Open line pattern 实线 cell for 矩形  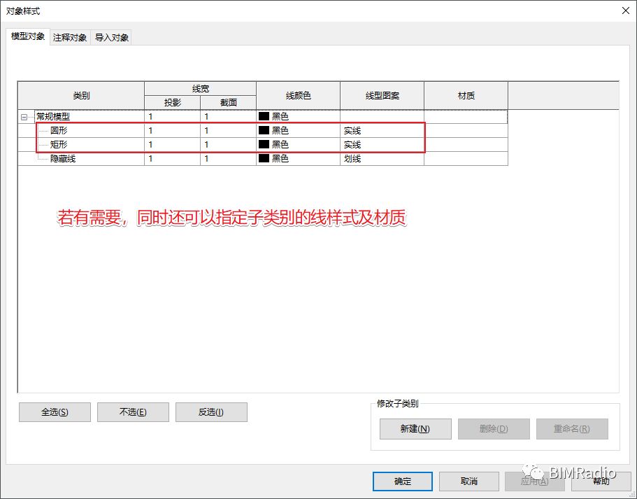click(x=382, y=144)
